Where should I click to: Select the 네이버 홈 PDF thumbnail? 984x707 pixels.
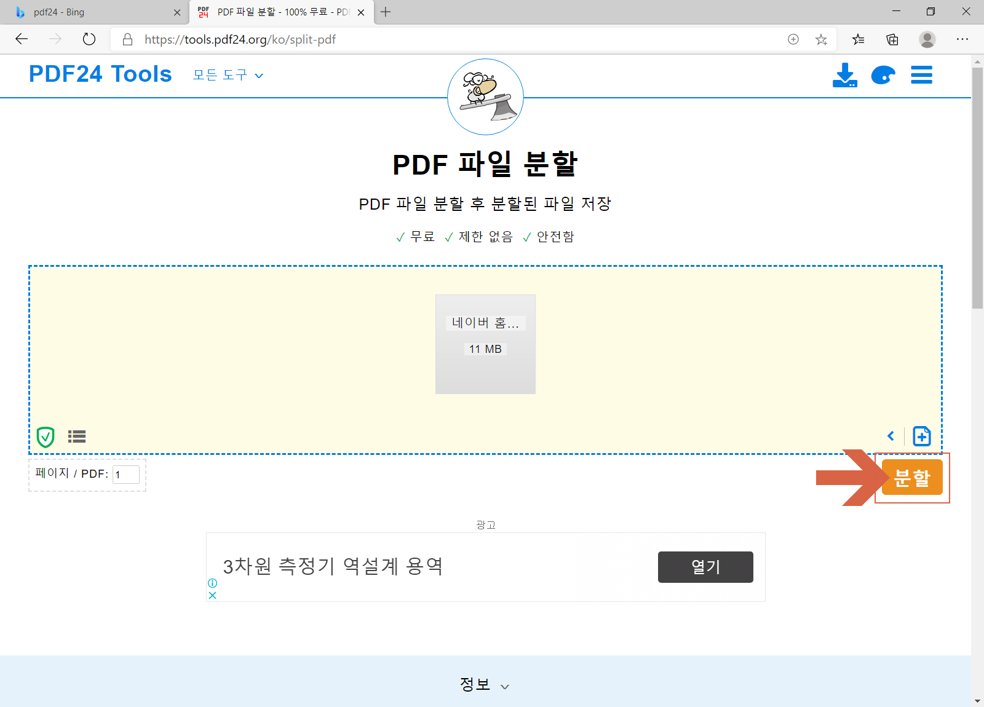[x=485, y=344]
